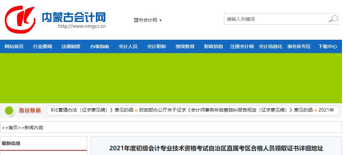Navigate to 会计职称 section
This screenshot has height=155, width=343.
pyautogui.click(x=157, y=46)
